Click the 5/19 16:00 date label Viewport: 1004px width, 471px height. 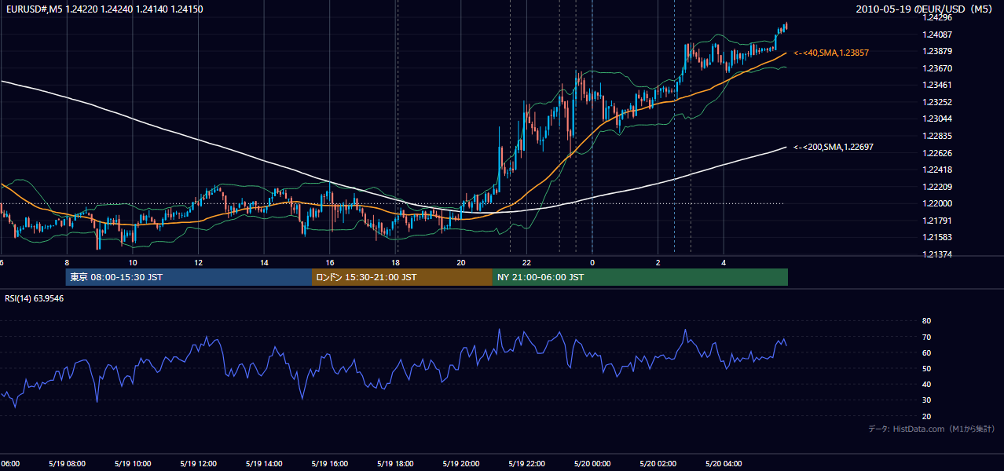coord(330,464)
